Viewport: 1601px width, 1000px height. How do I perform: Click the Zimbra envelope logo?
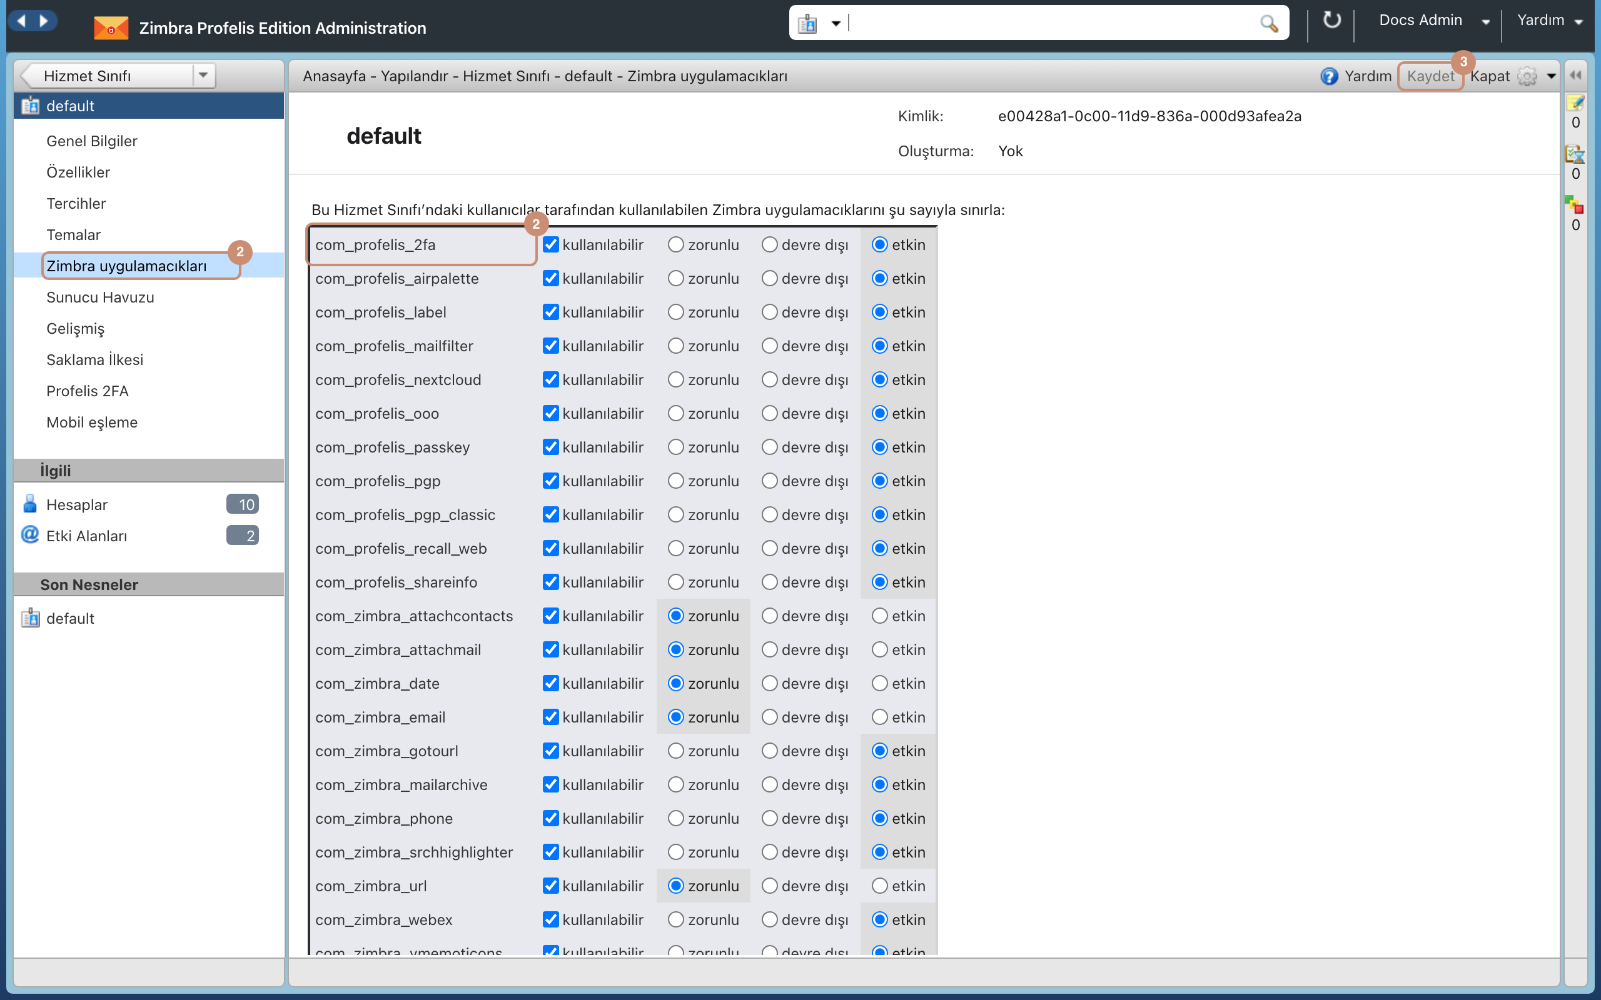tap(111, 27)
